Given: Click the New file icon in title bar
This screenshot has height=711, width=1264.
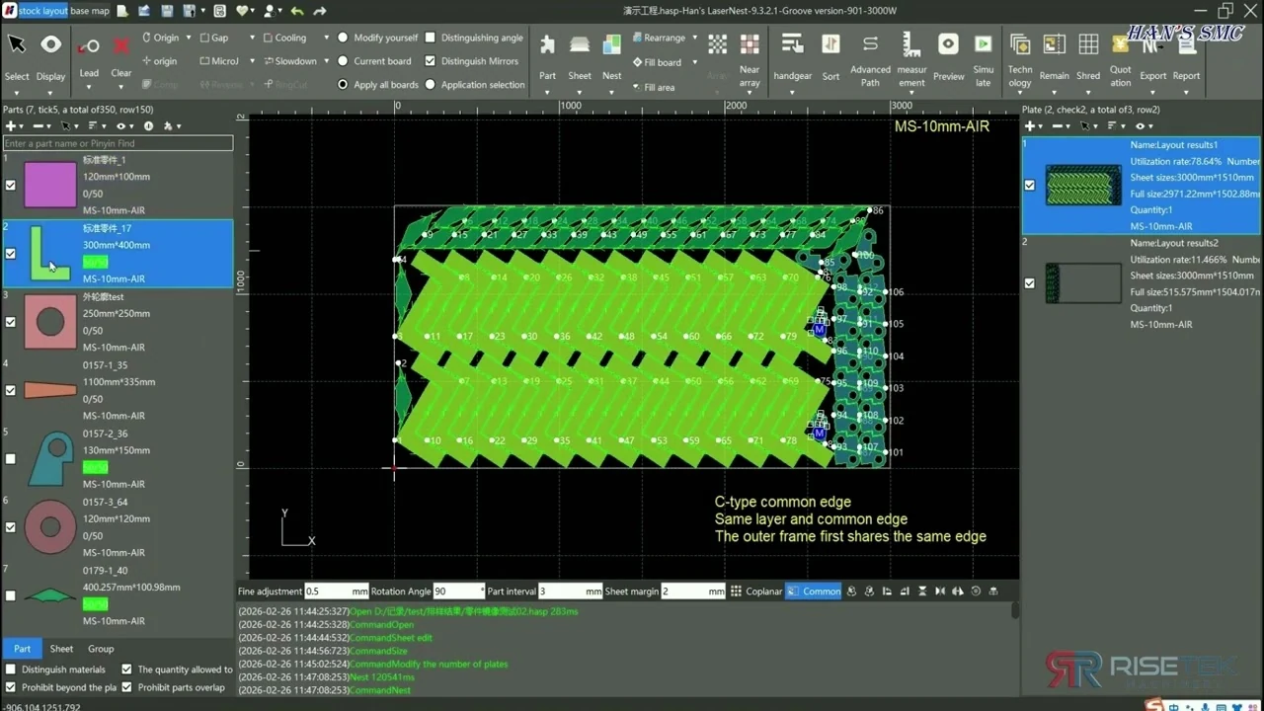Looking at the screenshot, I should [x=122, y=11].
